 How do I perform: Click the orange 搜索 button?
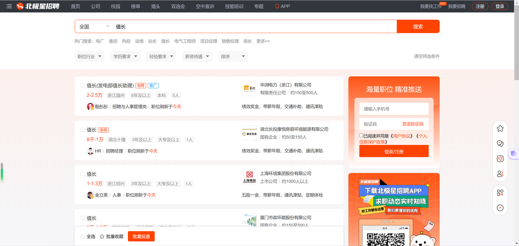(418, 26)
